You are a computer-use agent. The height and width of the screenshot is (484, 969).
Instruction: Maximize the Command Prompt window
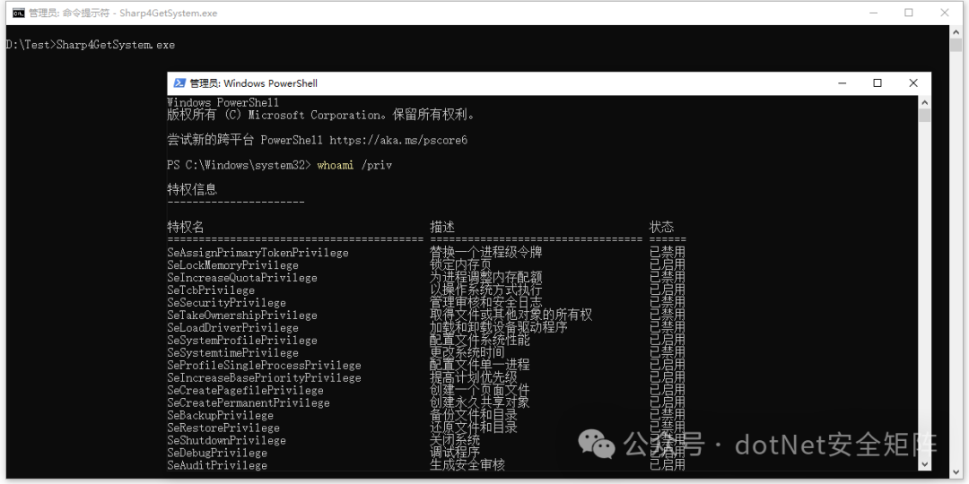coord(908,13)
